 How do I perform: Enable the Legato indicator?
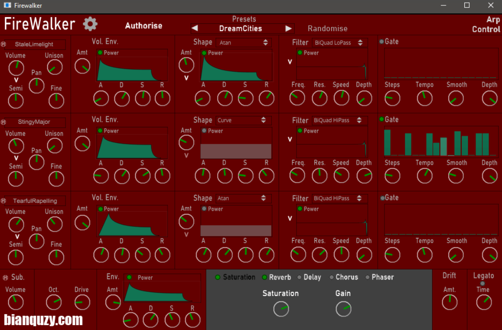(x=483, y=283)
